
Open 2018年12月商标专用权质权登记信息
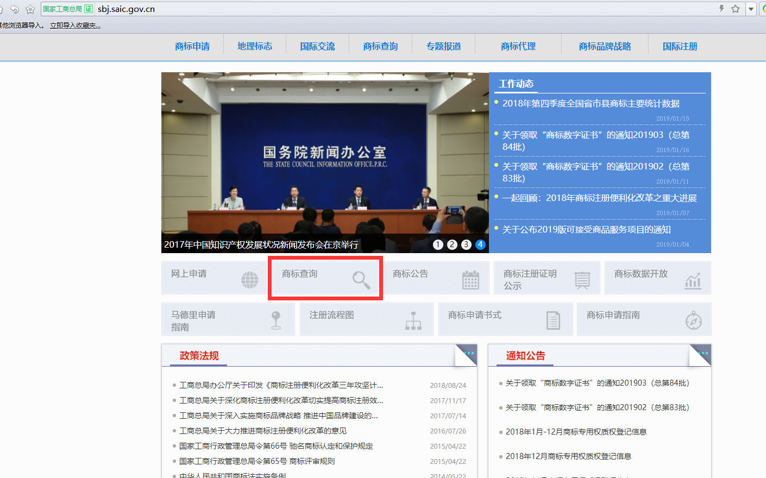click(569, 456)
